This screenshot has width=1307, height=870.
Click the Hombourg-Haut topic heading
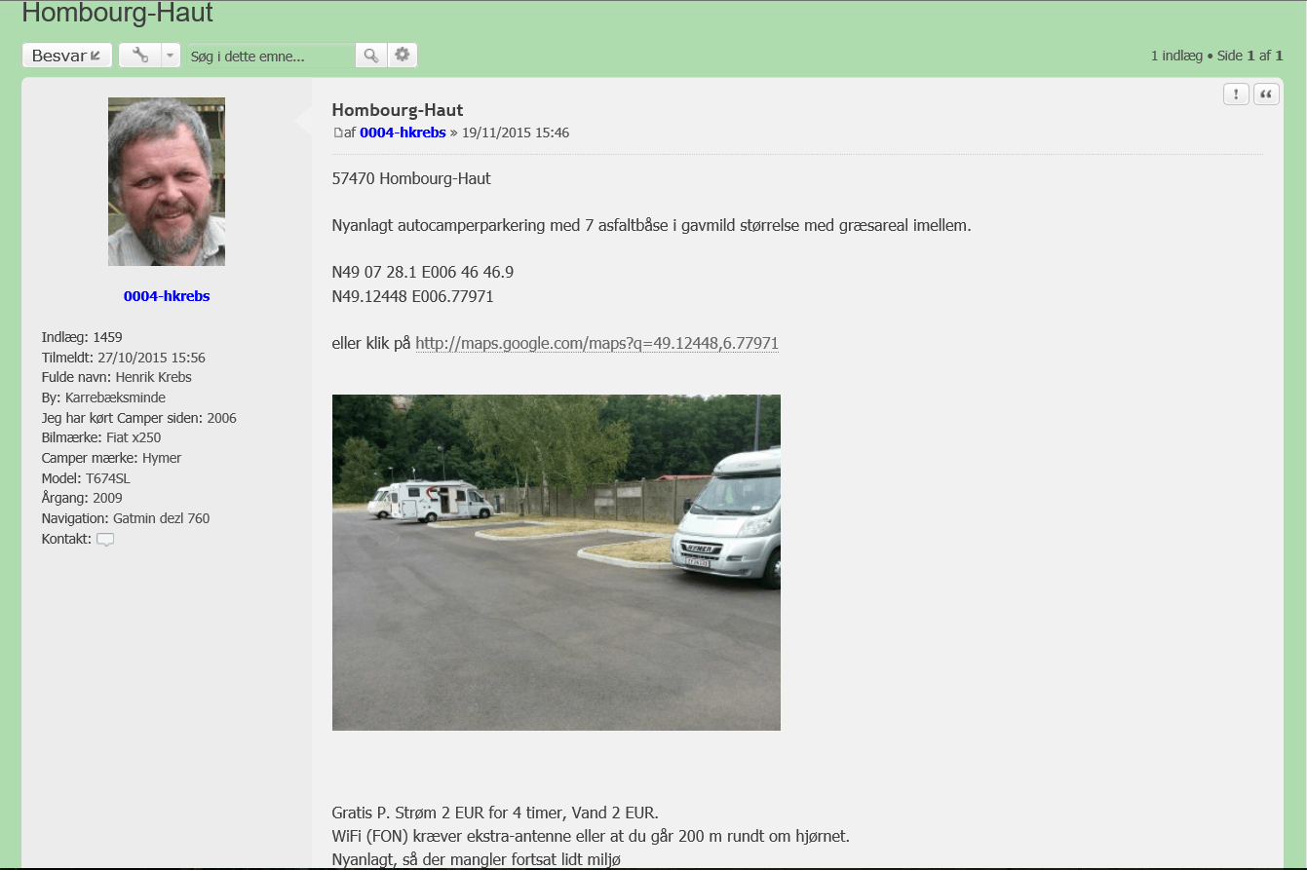117,14
